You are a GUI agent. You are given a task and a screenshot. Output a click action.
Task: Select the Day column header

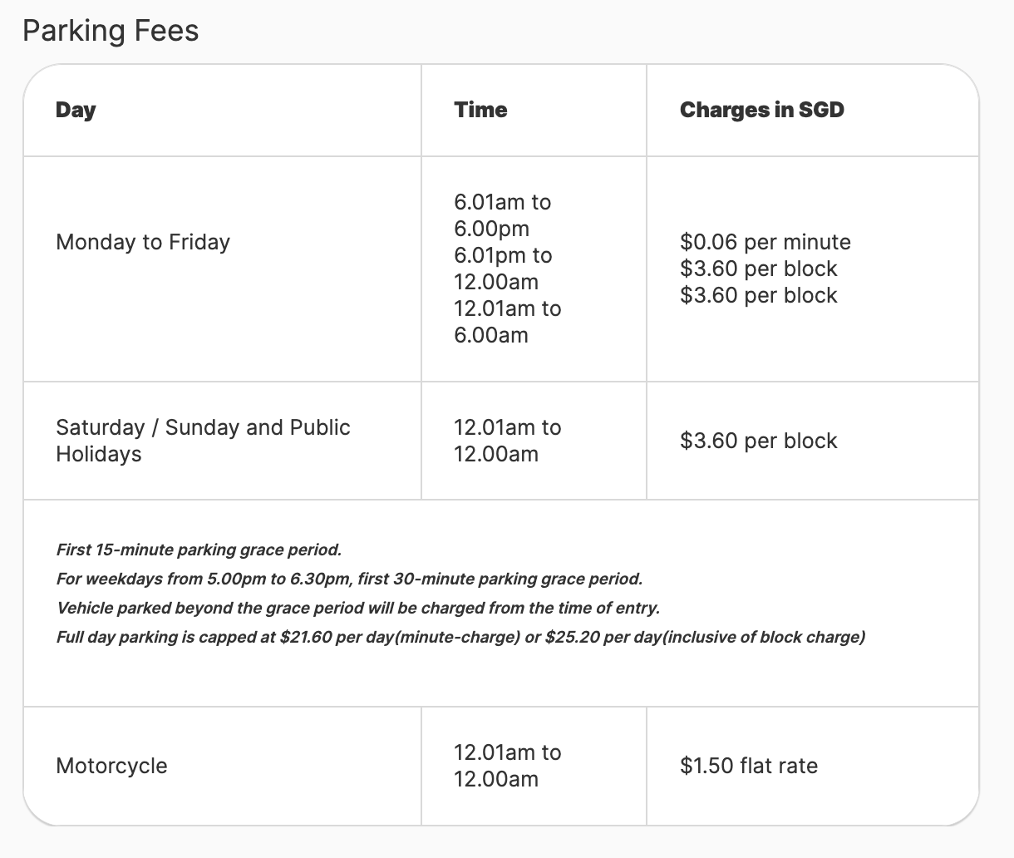tap(76, 110)
